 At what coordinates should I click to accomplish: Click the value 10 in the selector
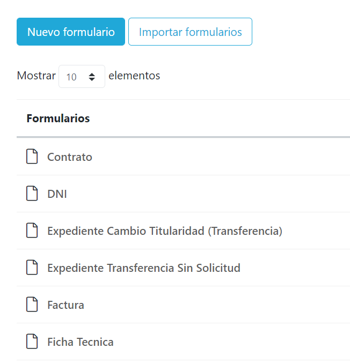coord(71,77)
